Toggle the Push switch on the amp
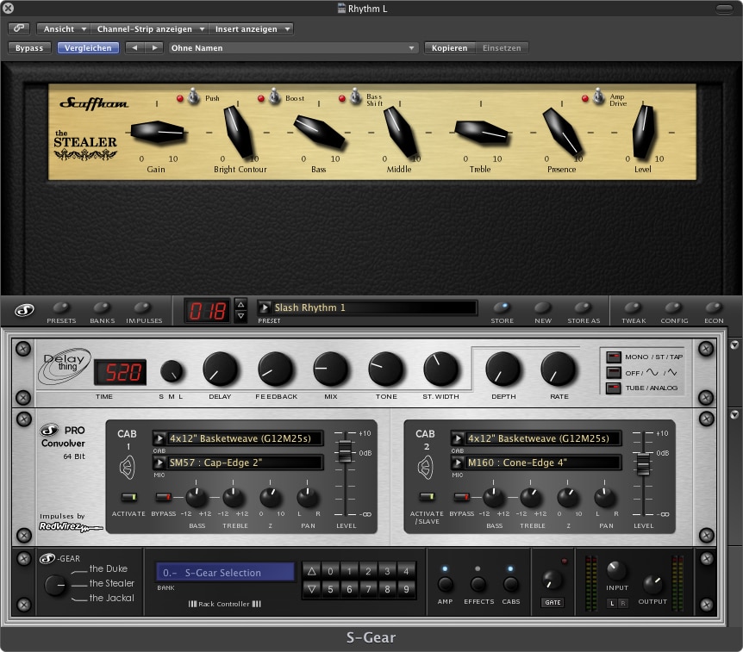743x652 pixels. coord(193,96)
